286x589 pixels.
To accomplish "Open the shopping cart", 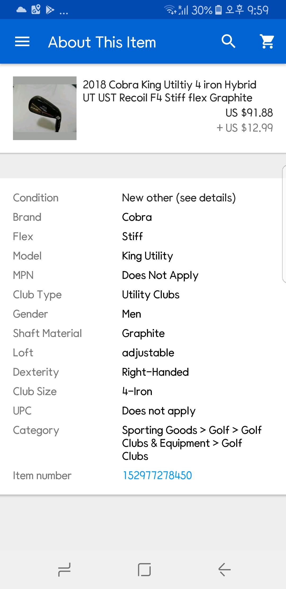I will tap(267, 41).
